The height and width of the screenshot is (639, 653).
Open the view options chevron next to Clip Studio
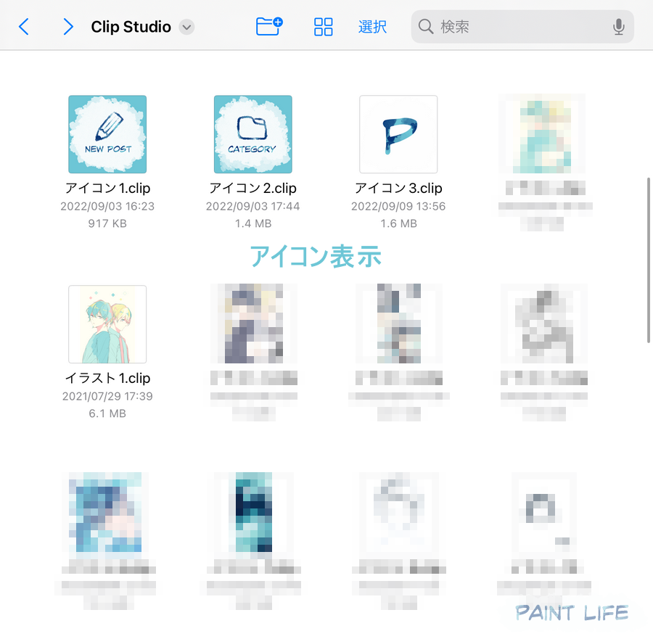(187, 28)
